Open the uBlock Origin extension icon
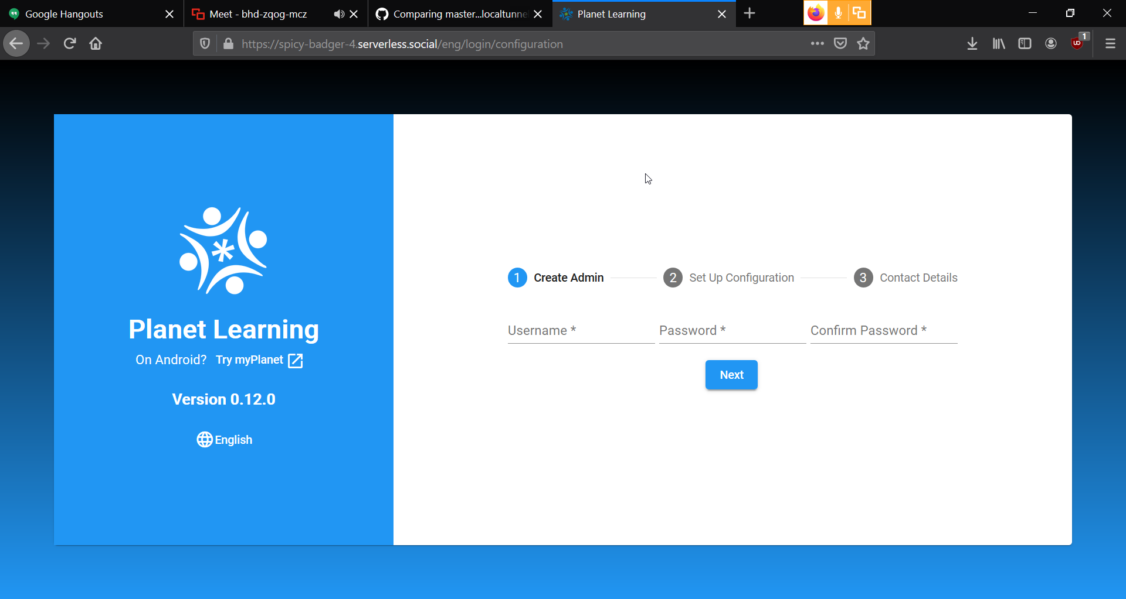The image size is (1126, 599). click(x=1077, y=43)
